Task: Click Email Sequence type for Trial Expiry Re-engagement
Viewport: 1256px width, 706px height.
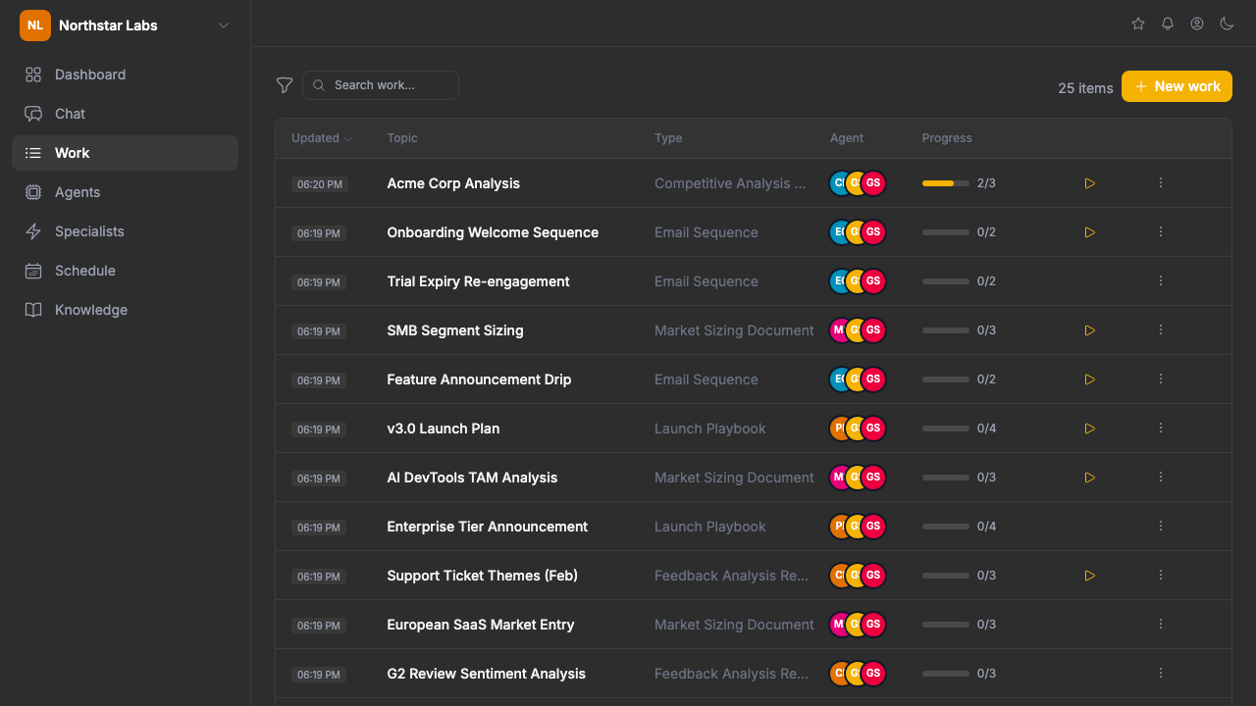Action: point(706,281)
